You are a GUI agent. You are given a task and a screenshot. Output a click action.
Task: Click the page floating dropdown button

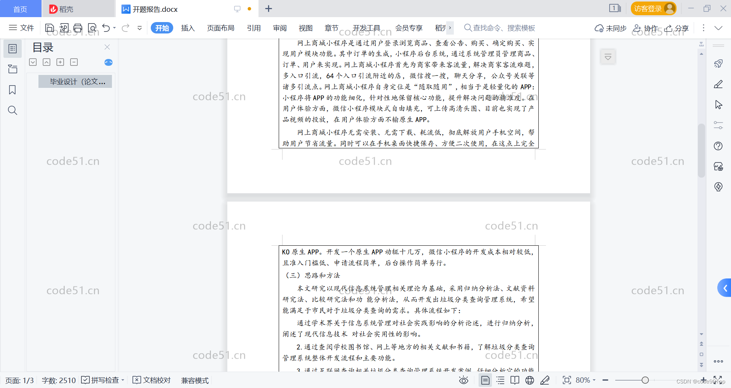click(x=608, y=57)
